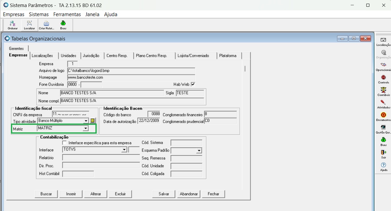Click the Alterar button
Viewport: 391px width, 211px height.
[96, 194]
